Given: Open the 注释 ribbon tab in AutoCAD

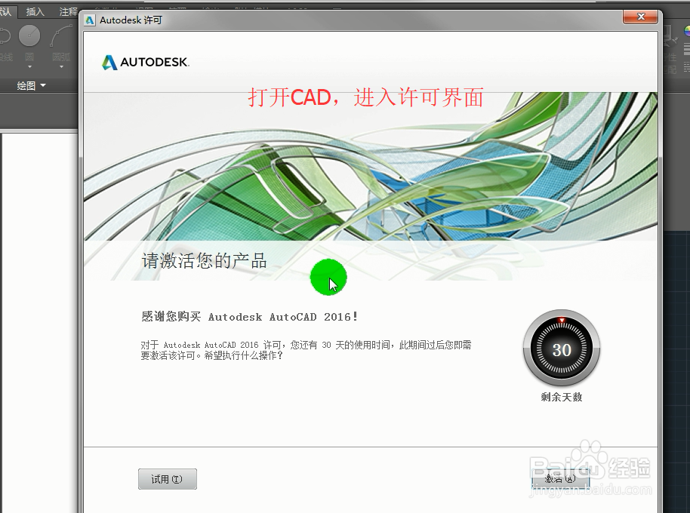Looking at the screenshot, I should [x=68, y=11].
